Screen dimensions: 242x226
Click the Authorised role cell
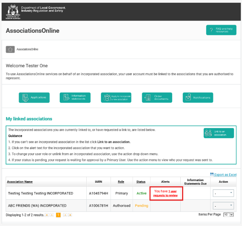tap(122, 206)
